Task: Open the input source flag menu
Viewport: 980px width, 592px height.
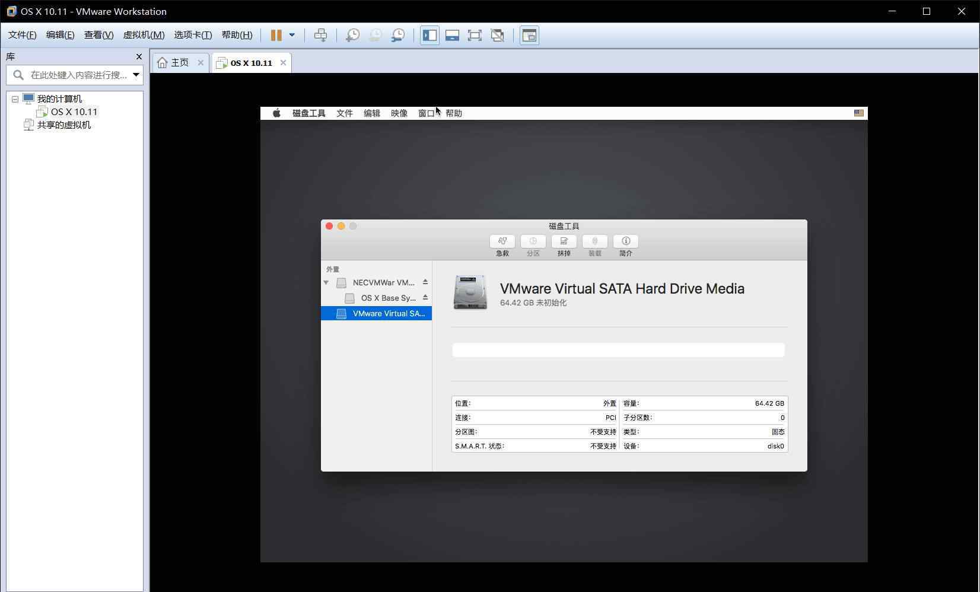Action: click(858, 113)
